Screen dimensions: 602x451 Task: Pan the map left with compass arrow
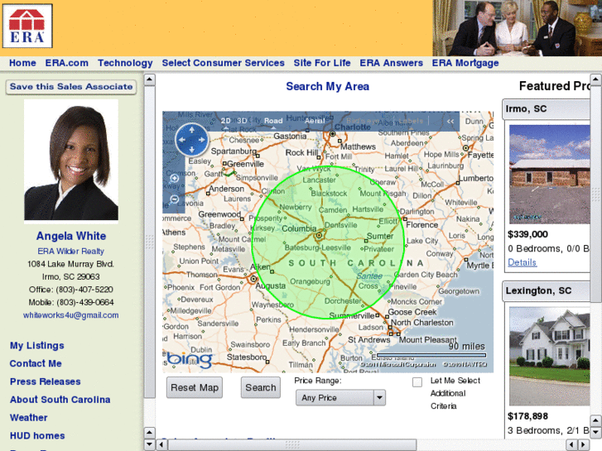pos(182,140)
